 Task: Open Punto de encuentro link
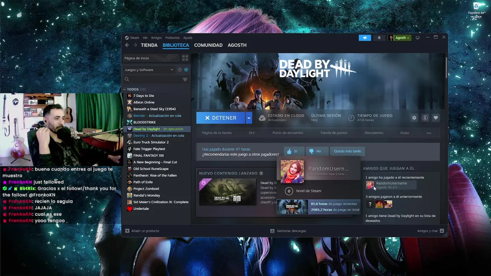[288, 133]
